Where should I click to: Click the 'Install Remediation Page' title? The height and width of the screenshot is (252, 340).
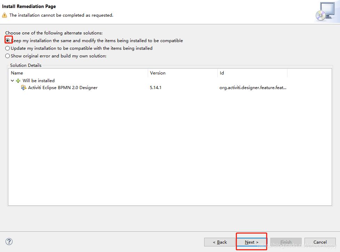pos(29,6)
